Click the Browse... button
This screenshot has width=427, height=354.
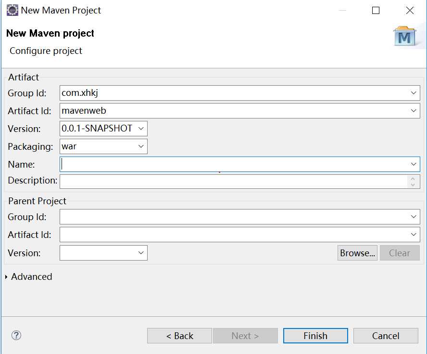pos(357,253)
